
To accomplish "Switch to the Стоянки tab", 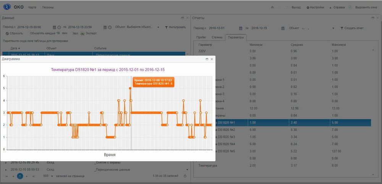I will point(217,37).
